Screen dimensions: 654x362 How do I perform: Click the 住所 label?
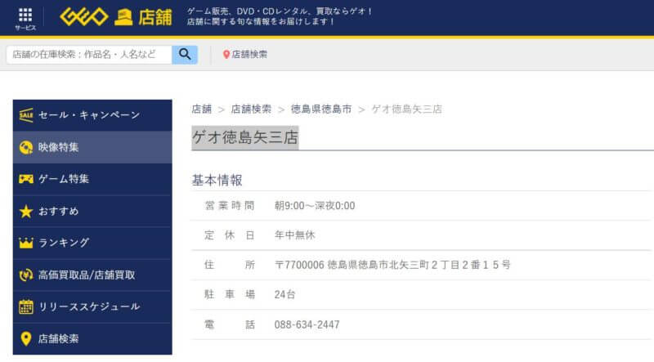[x=230, y=265]
